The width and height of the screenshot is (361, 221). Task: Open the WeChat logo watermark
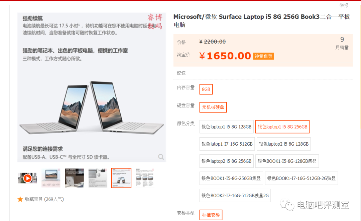point(287,205)
